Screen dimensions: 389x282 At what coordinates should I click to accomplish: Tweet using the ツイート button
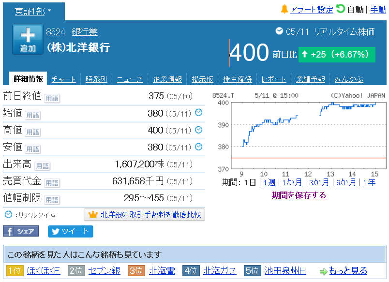click(x=71, y=231)
